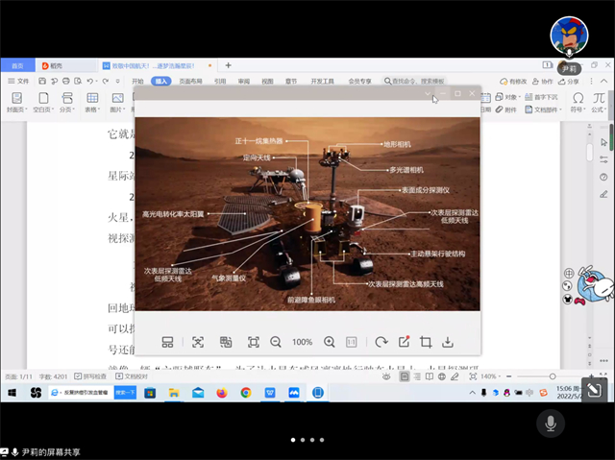Open the 文件 file menu
Screen dimensions: 615x460
[x=19, y=81]
